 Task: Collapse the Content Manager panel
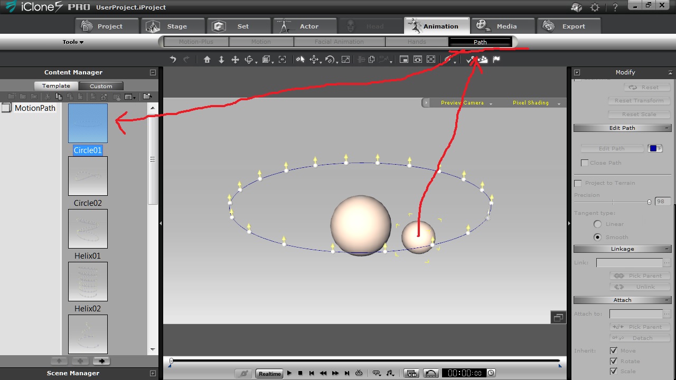point(153,72)
